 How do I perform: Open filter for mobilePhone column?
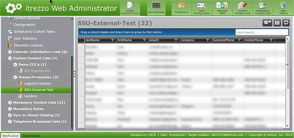(x=271, y=40)
